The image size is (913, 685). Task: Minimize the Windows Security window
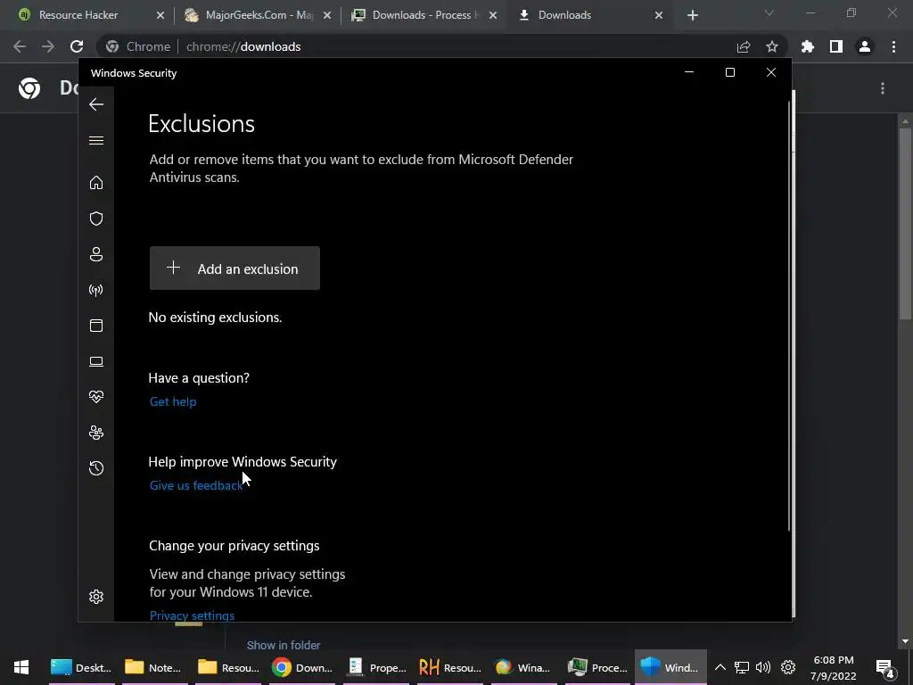click(x=689, y=72)
